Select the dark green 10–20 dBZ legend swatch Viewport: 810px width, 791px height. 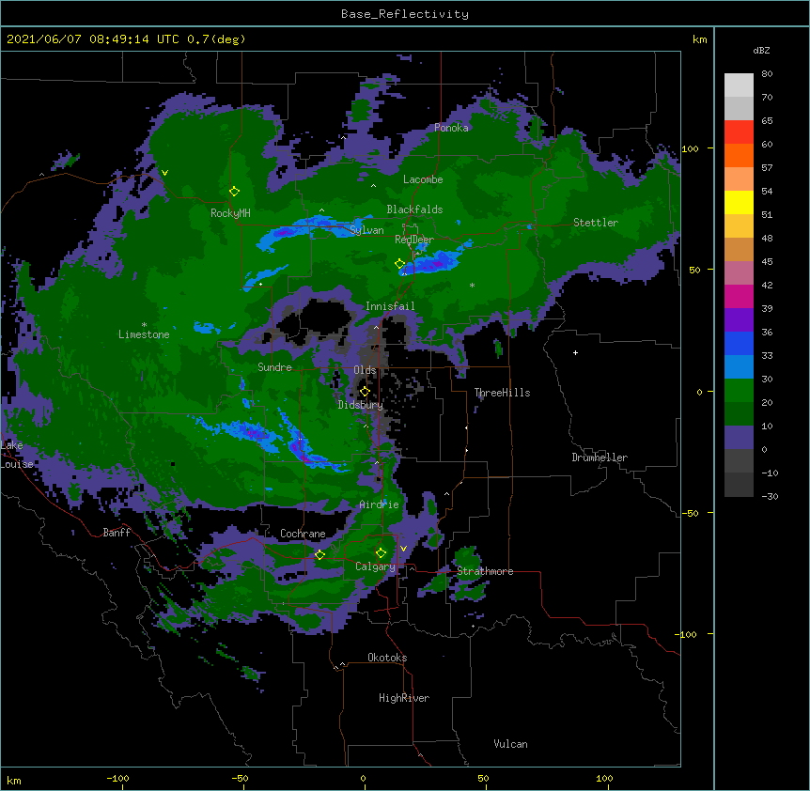(x=739, y=414)
